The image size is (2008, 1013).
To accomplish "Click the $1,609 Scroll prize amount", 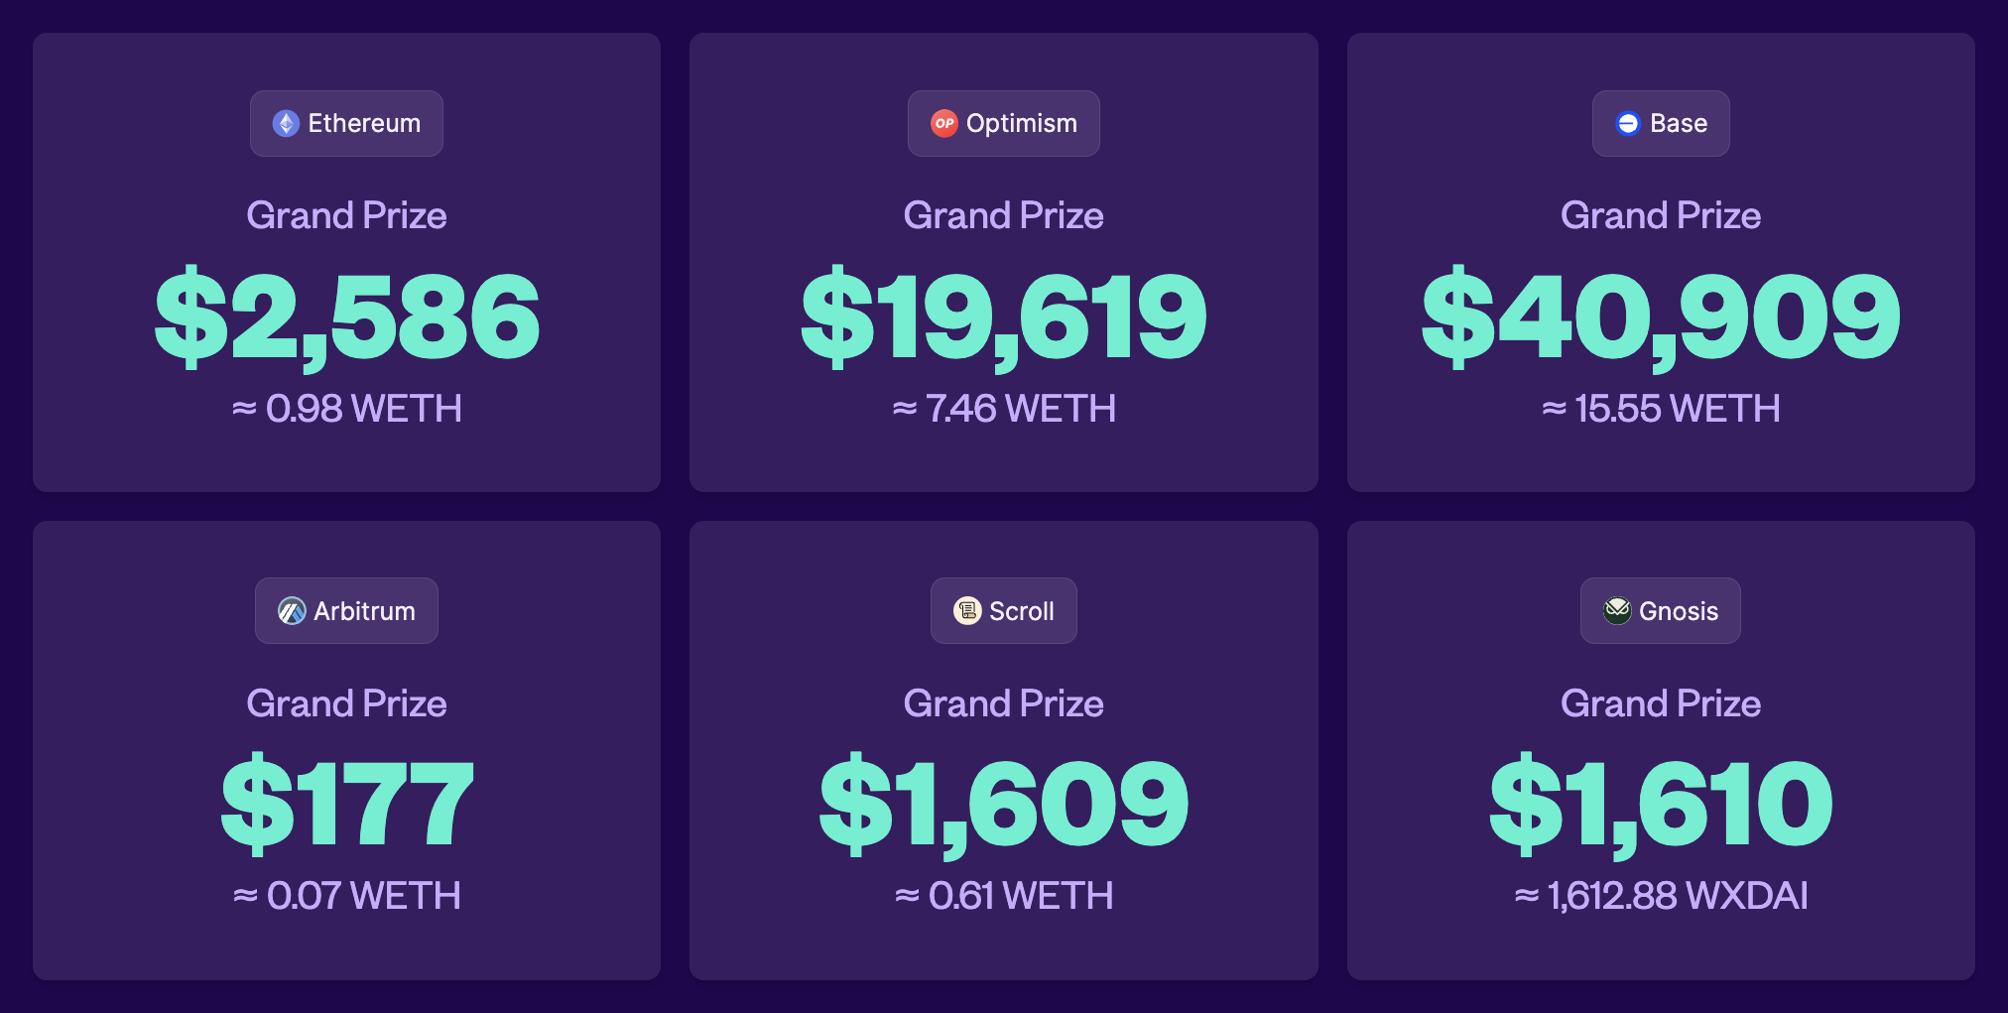I will pyautogui.click(x=1004, y=804).
